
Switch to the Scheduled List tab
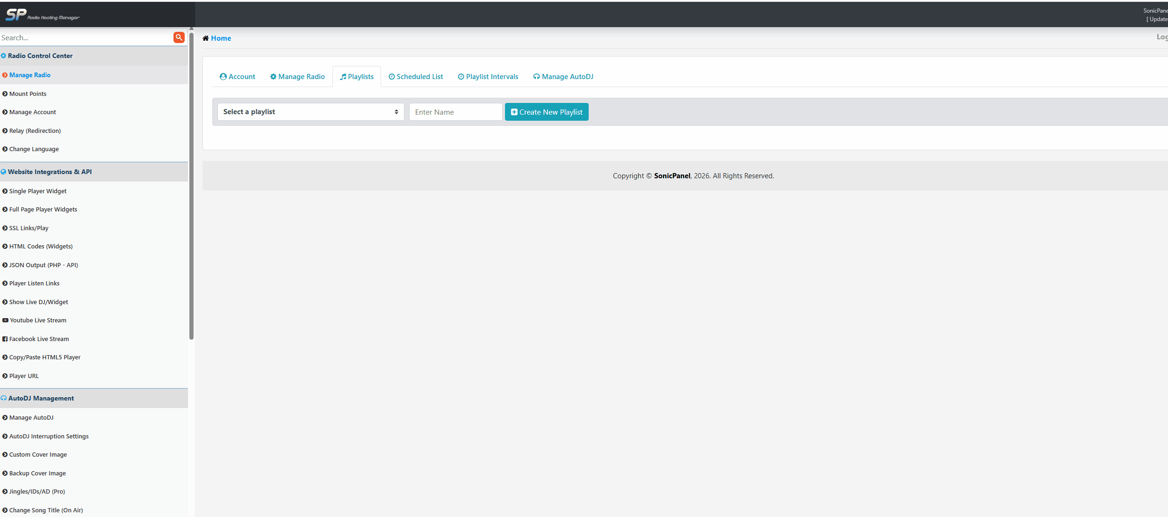pos(416,77)
